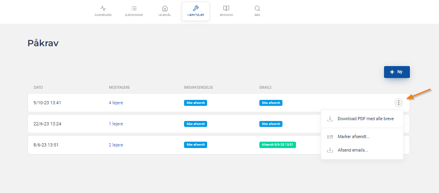The image size is (439, 193).
Task: Select the row dated 22/6-23 13:24
Action: coord(47,124)
